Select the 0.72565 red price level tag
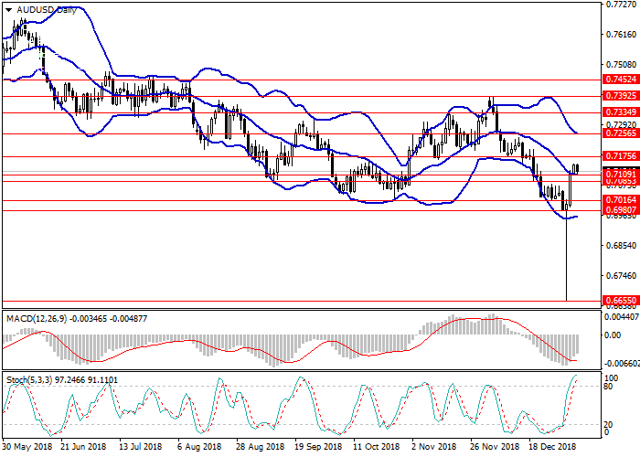 tap(620, 134)
